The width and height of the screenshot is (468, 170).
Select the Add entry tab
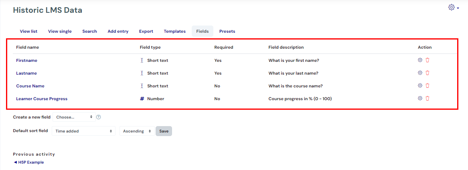pos(118,31)
